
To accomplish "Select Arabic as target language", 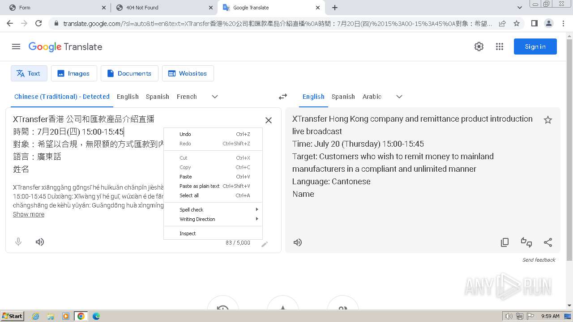I will pyautogui.click(x=372, y=97).
